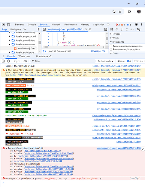Switch to the Network tab
Screen dimensions: 145x187
point(56,25)
